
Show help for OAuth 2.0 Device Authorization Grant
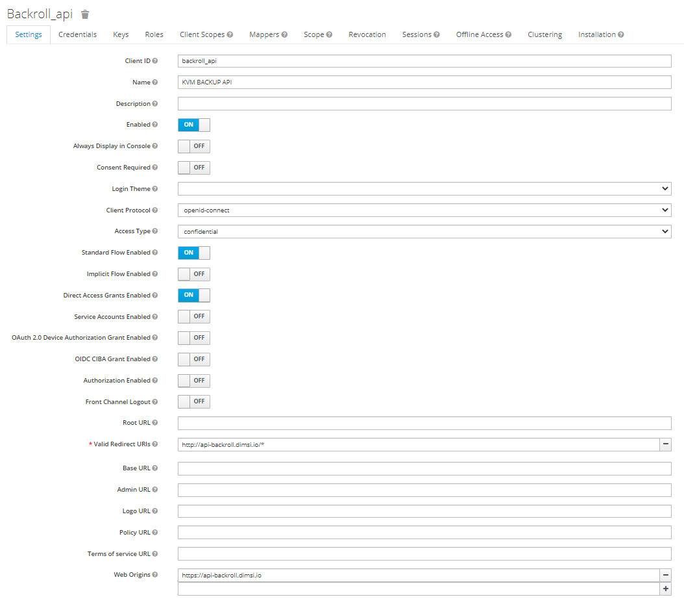click(155, 338)
